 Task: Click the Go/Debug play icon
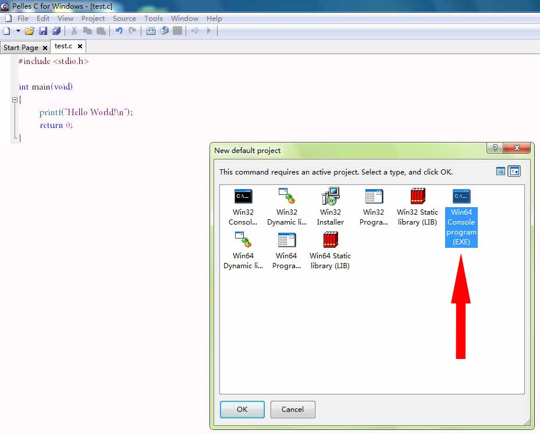click(209, 31)
